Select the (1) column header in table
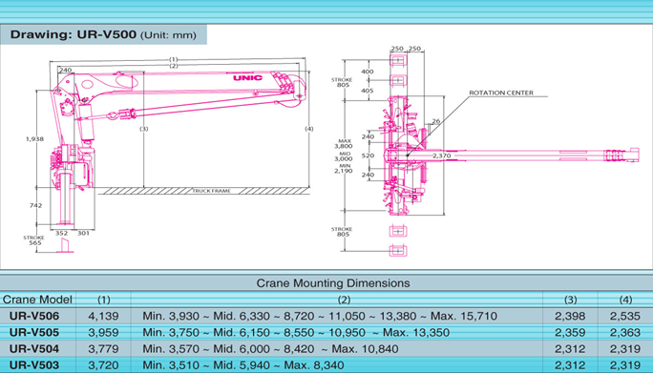This screenshot has width=653, height=373. tap(104, 300)
